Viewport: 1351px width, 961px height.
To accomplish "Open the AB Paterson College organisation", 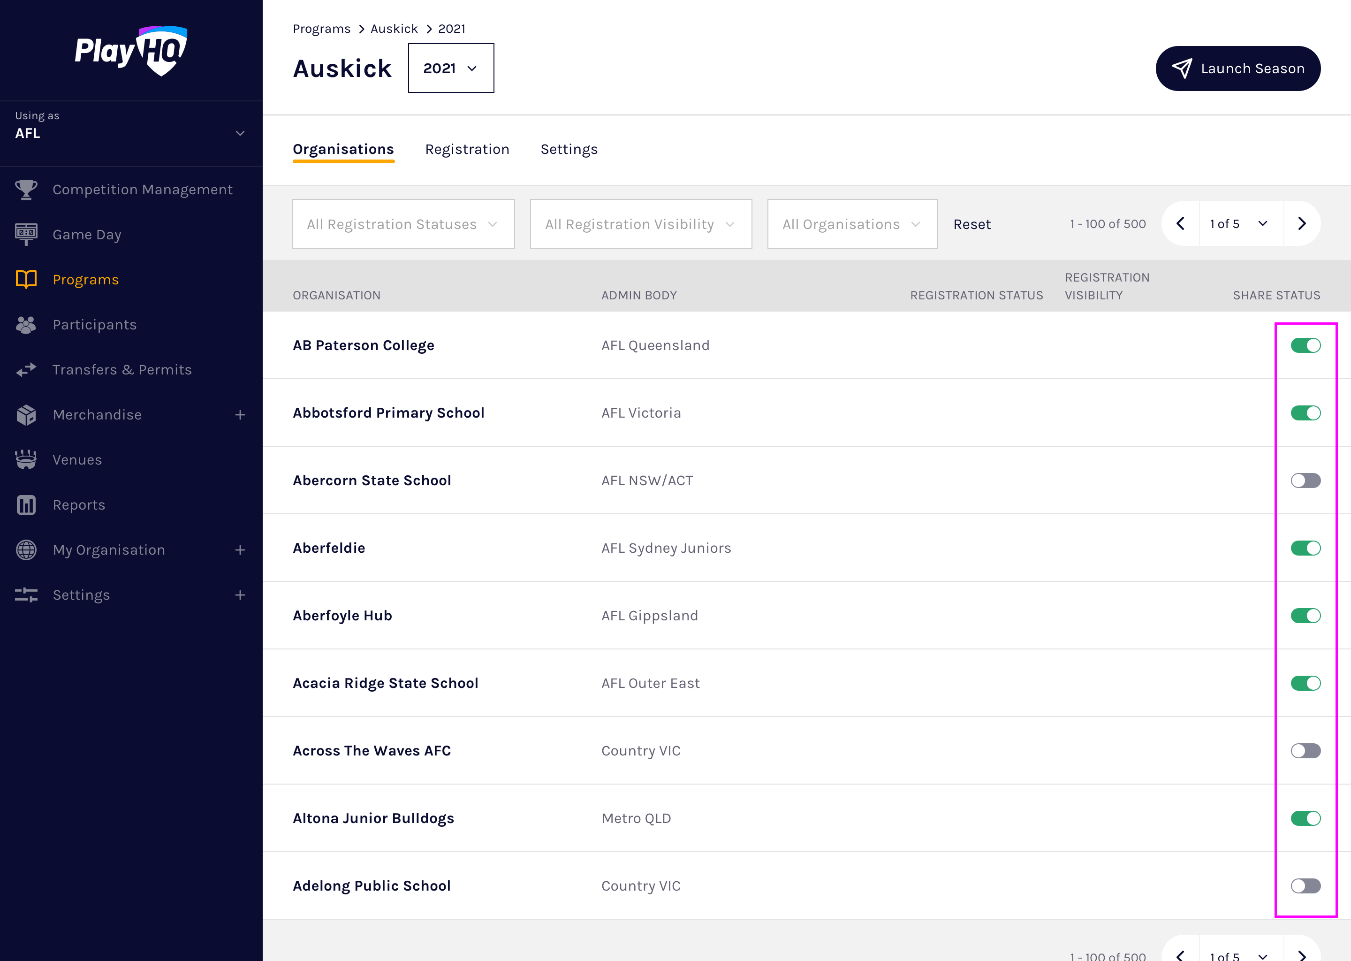I will point(363,345).
